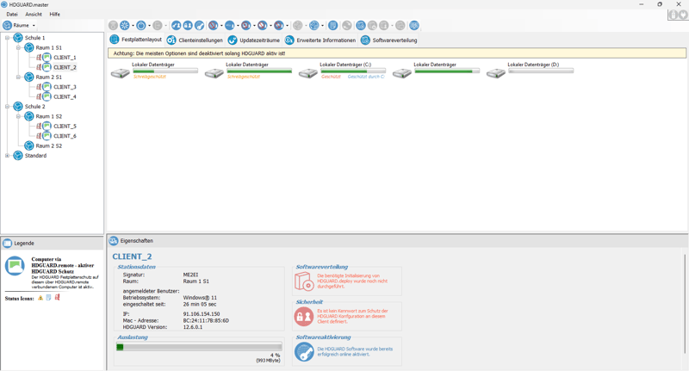This screenshot has width=689, height=371.
Task: Click the key icon in toolbar
Action: [x=199, y=26]
